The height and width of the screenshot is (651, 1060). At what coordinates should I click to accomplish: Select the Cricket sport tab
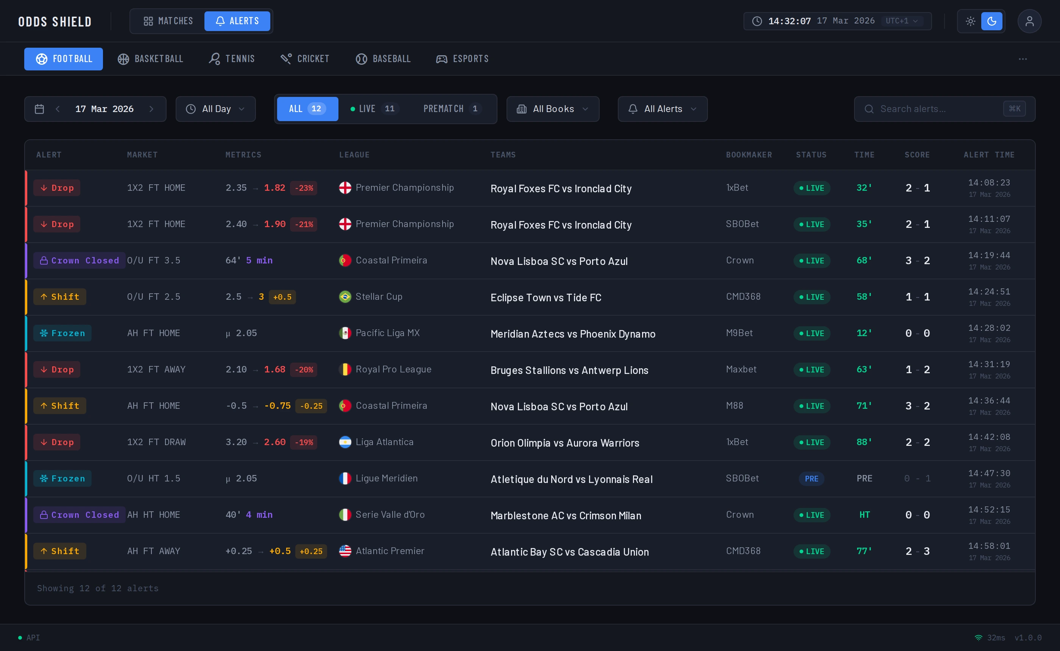(305, 59)
